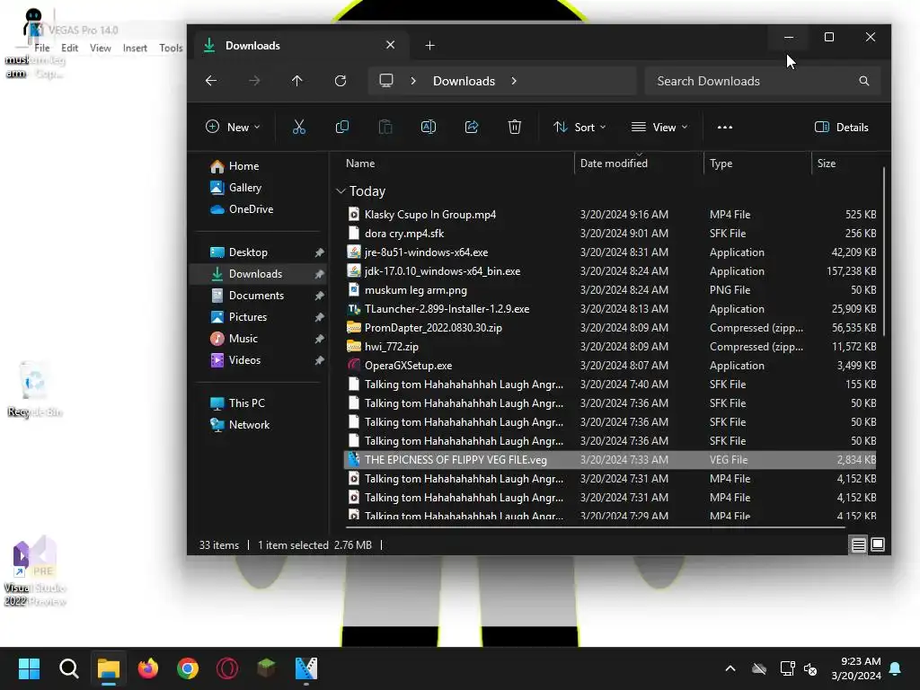Select Documents in navigation pane

(x=258, y=296)
